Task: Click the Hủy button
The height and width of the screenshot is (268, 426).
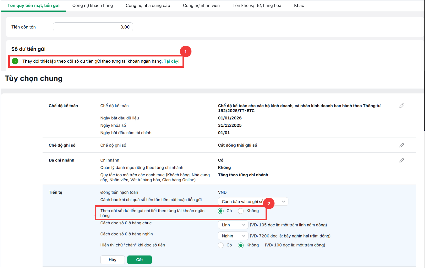Action: pos(113,260)
